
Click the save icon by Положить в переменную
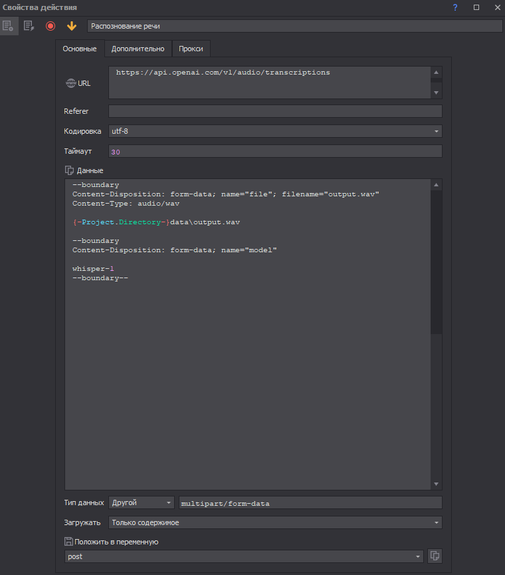pyautogui.click(x=68, y=542)
